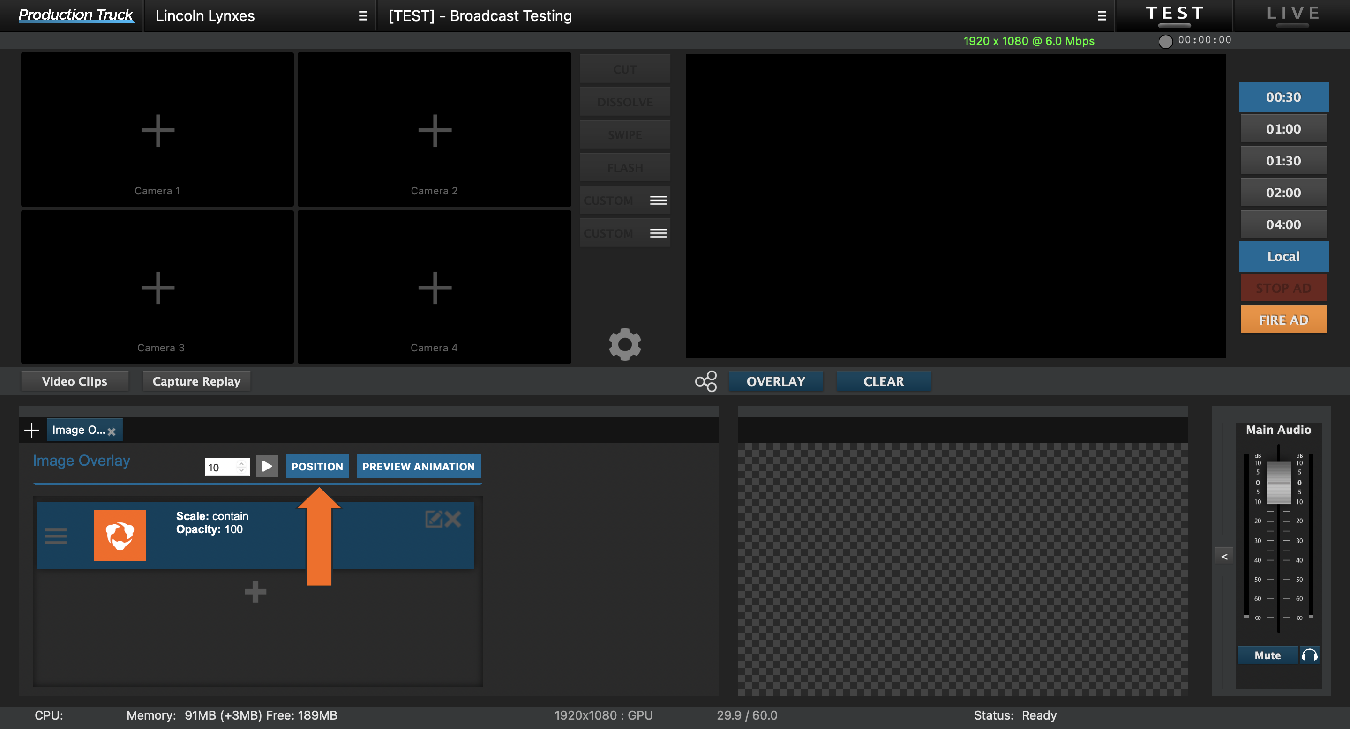
Task: Edit the image overlay item
Action: [434, 519]
